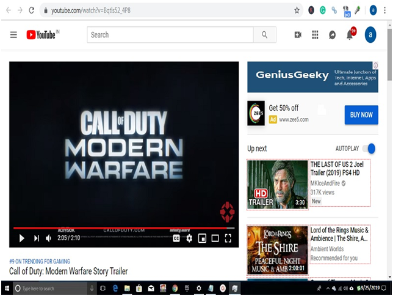393x296 pixels.
Task: Open the chain-link extension icon
Action: click(334, 10)
